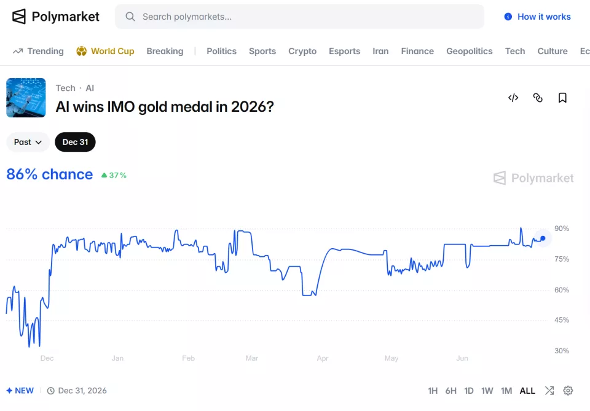Screen dimensions: 590x411
Task: Click the How it works info icon
Action: tap(508, 17)
